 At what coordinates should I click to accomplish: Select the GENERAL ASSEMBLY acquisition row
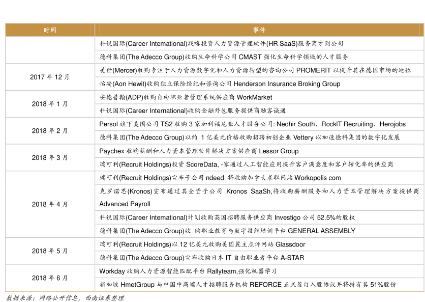tap(227, 231)
